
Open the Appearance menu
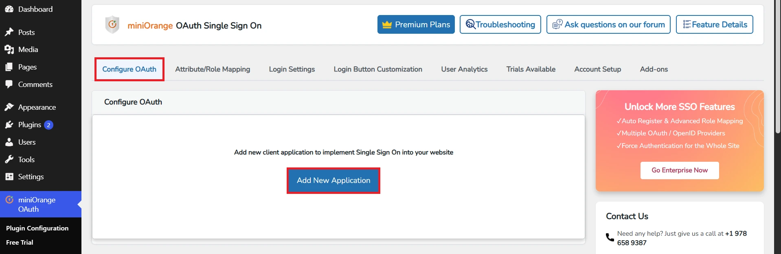[41, 107]
